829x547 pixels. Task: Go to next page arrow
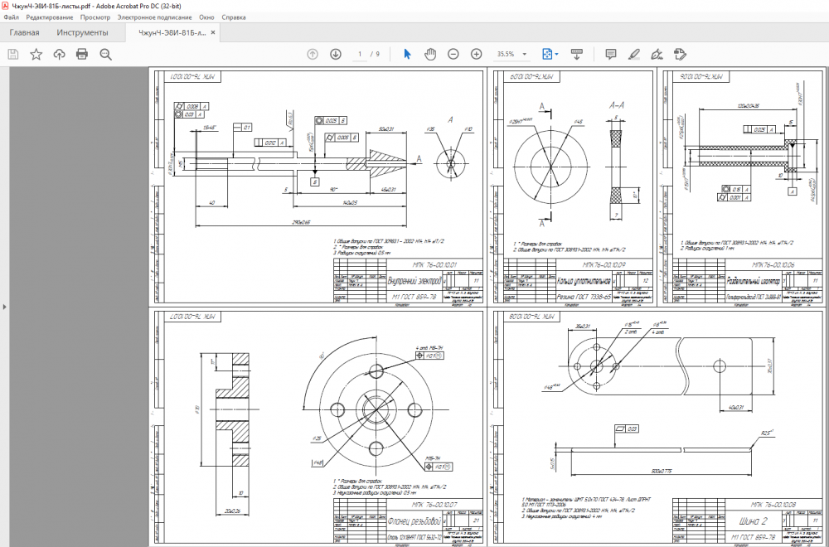click(x=336, y=54)
